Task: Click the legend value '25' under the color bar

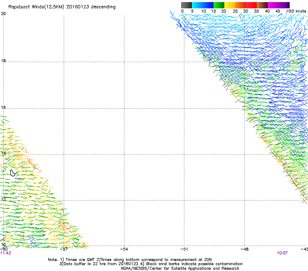Action: point(235,11)
